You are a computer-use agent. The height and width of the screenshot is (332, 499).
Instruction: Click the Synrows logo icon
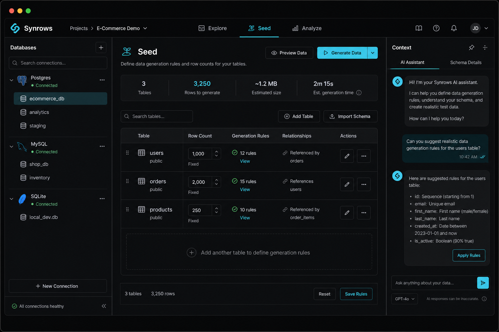point(15,28)
